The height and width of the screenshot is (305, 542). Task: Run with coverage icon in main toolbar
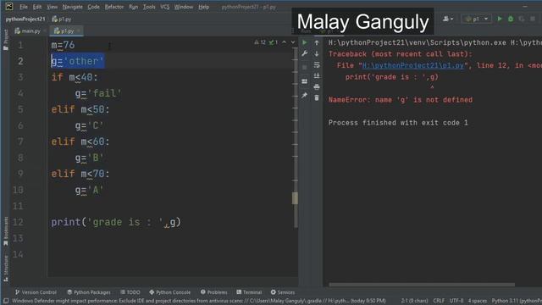[x=522, y=19]
